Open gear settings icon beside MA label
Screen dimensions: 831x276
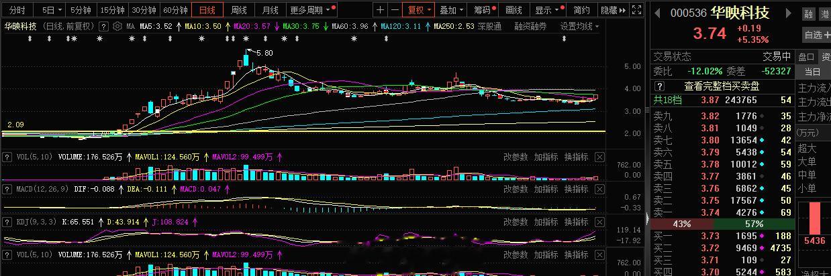click(118, 26)
